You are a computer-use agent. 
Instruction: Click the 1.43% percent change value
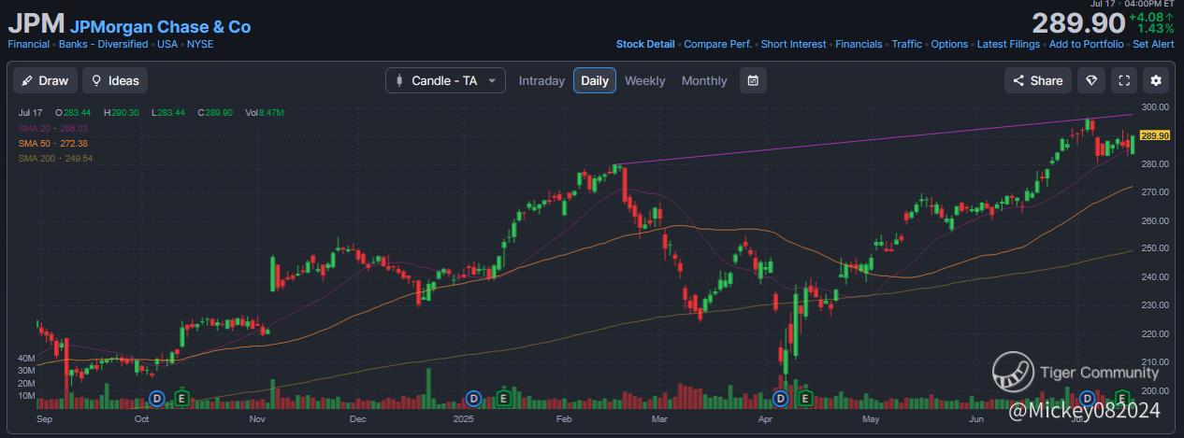click(1156, 29)
